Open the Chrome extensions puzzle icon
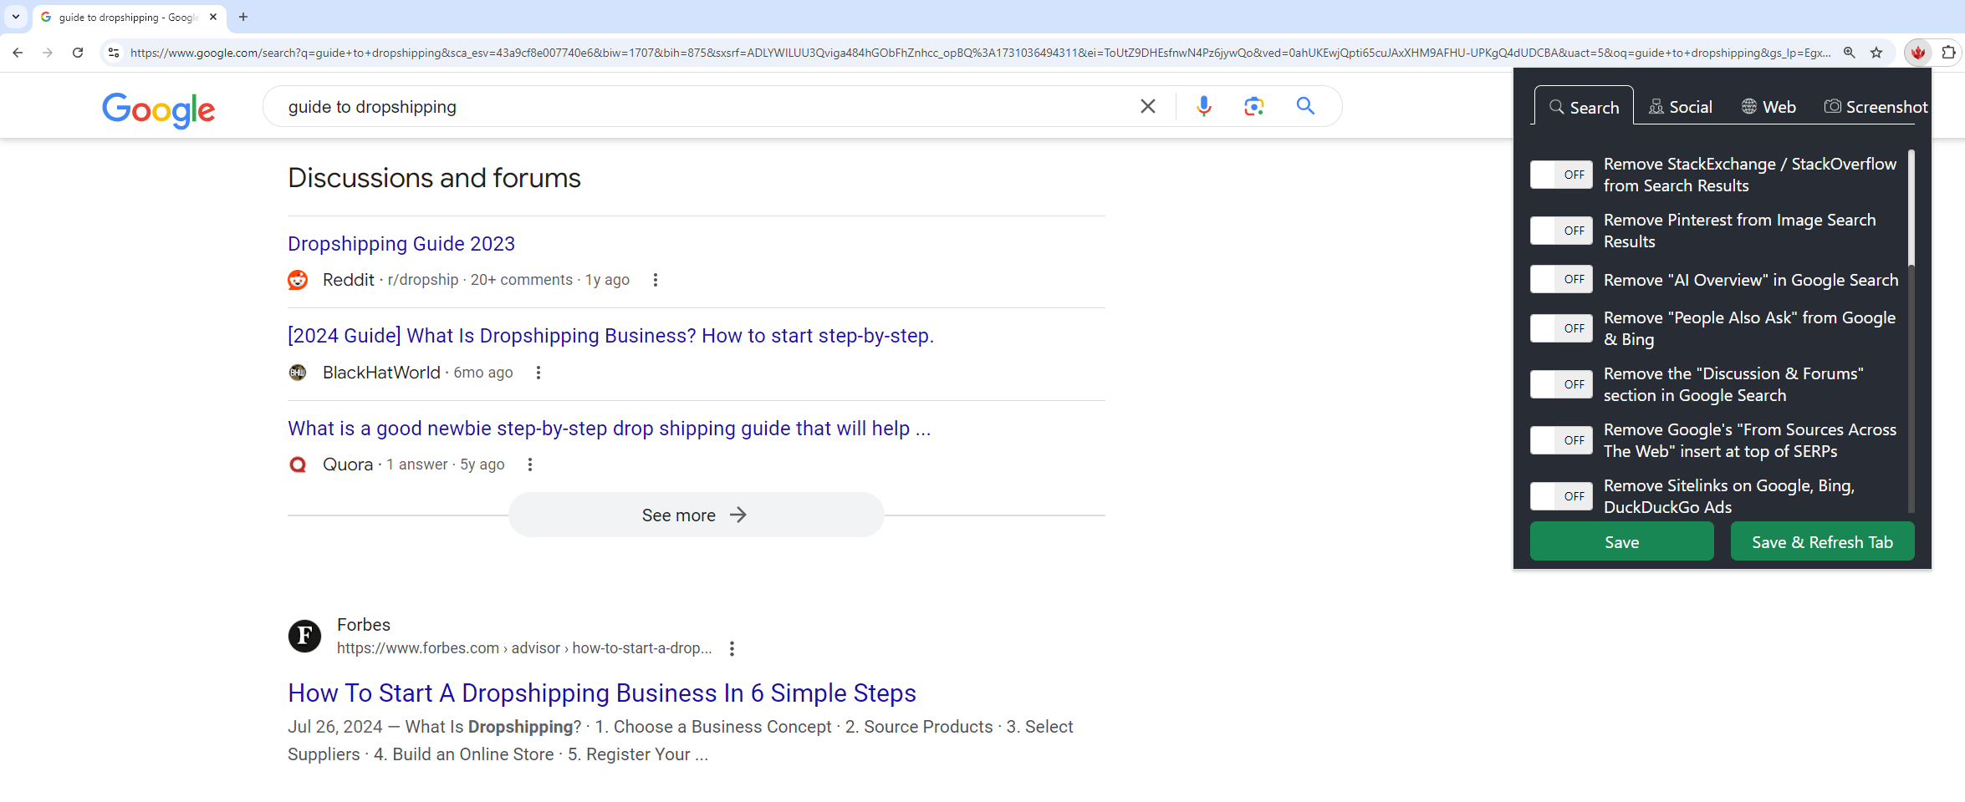Screen dimensions: 1965x802 pos(1948,53)
